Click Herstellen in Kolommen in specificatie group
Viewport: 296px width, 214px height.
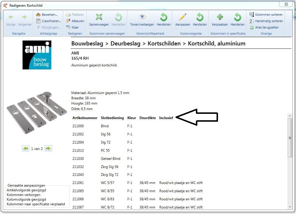click(x=237, y=20)
